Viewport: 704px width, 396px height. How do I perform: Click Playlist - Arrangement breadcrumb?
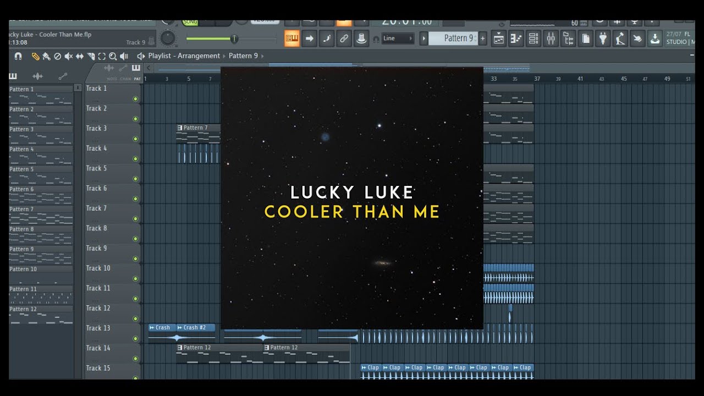(184, 56)
